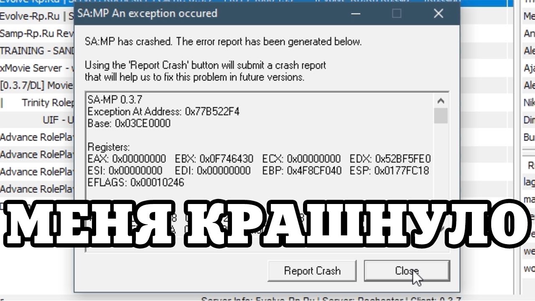Click the 'Base: 0x03CE0000' line
Image resolution: width=535 pixels, height=301 pixels.
click(x=129, y=123)
